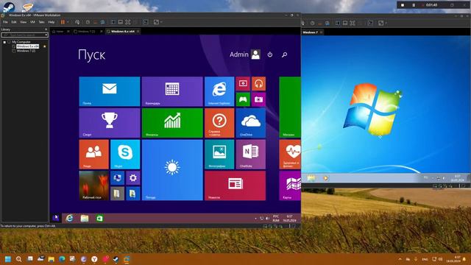Open the snapshot manager toolbar icon
Image resolution: width=471 pixels, height=265 pixels.
102,22
